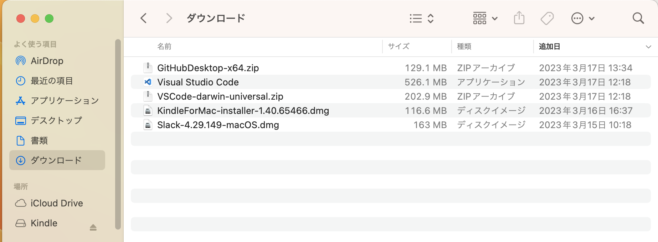Click the disk image icon of KindleForMac installer

148,110
